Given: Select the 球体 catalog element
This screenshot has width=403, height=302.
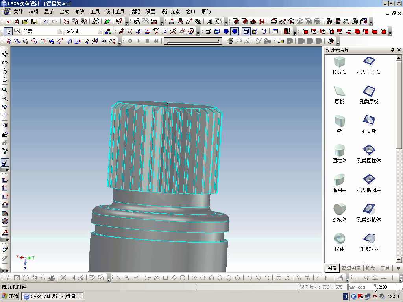Looking at the screenshot, I should (339, 242).
